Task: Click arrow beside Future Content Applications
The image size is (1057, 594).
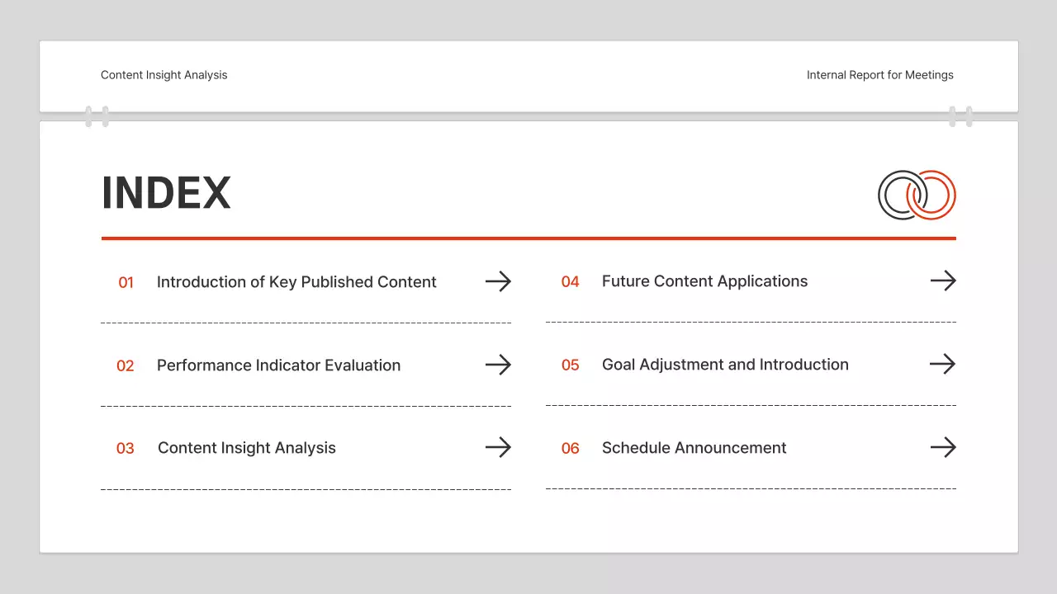Action: pyautogui.click(x=943, y=280)
